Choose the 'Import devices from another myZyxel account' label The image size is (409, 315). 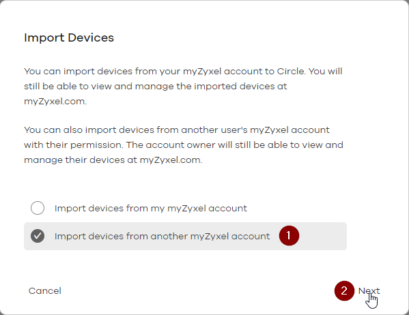162,236
